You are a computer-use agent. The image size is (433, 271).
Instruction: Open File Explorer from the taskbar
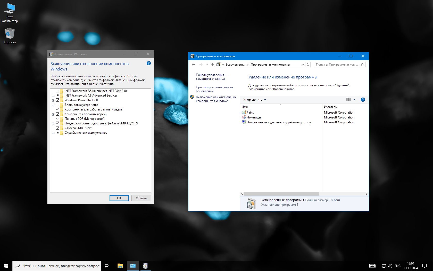(x=120, y=266)
